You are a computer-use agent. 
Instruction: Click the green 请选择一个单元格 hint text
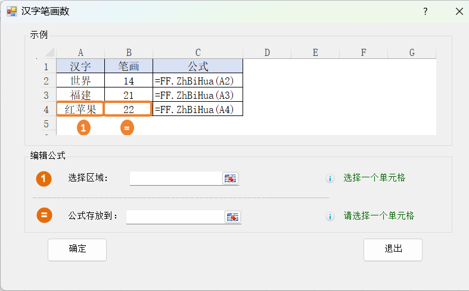click(x=378, y=216)
